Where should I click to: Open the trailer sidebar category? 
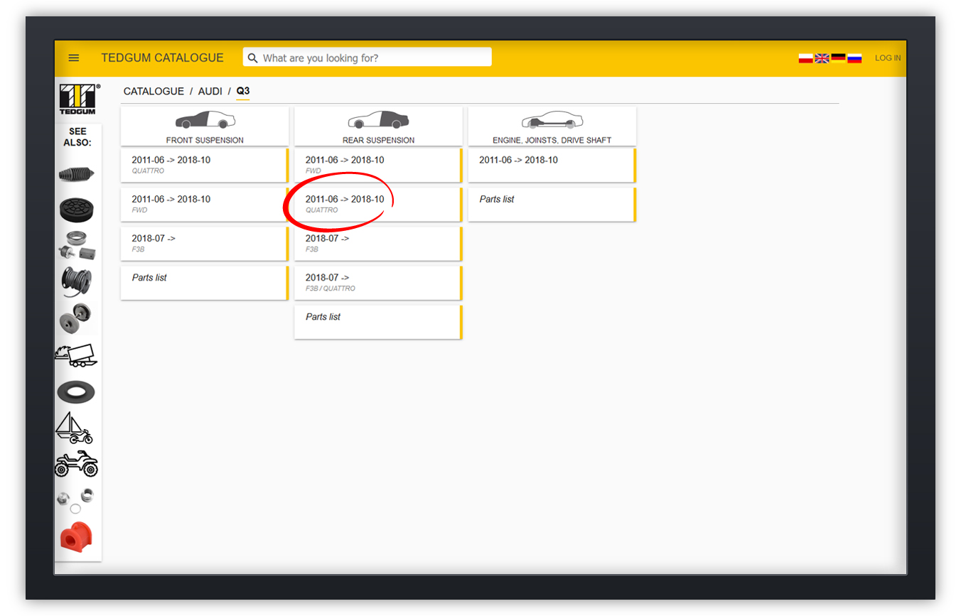pyautogui.click(x=77, y=355)
